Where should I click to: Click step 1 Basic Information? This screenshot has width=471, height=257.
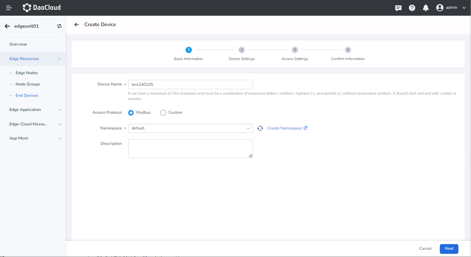click(x=188, y=54)
